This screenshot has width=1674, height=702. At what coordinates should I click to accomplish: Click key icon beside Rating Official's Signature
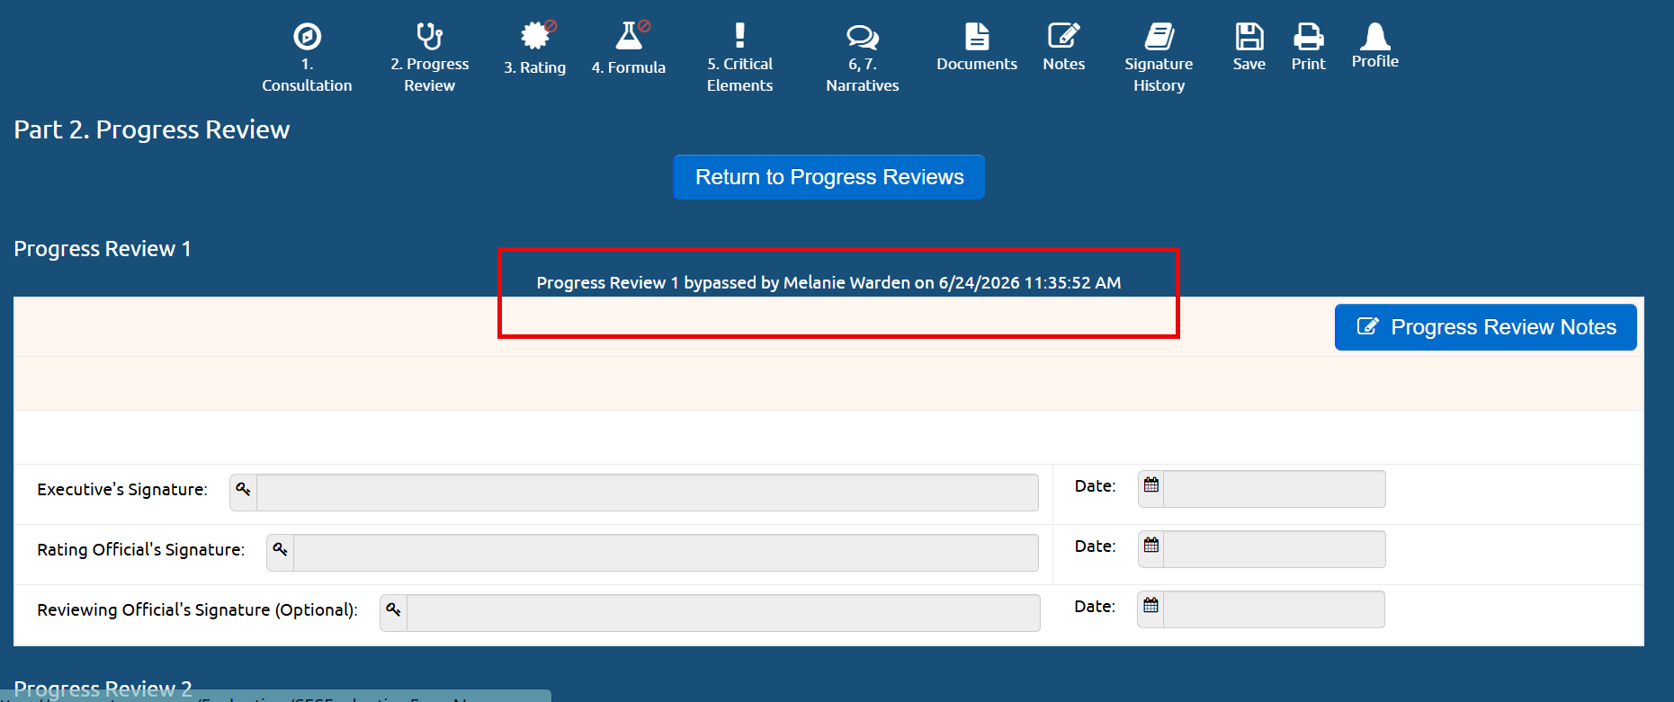(x=280, y=550)
